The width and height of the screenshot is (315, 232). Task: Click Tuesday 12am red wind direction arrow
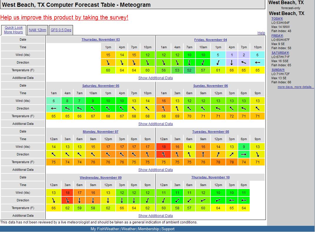click(x=164, y=154)
